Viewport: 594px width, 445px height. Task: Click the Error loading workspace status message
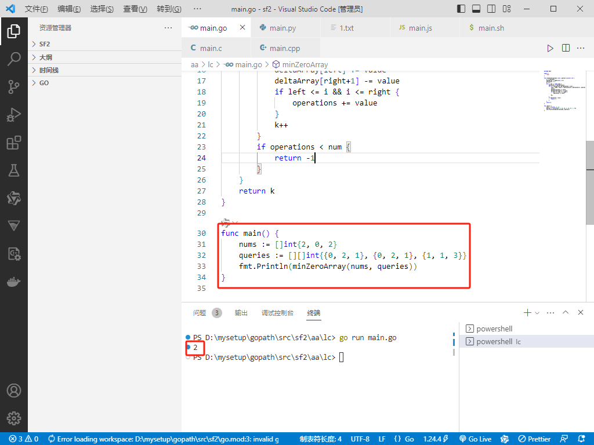(163, 439)
